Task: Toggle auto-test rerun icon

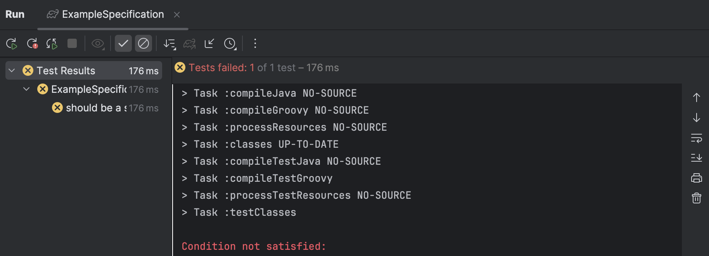Action: pyautogui.click(x=52, y=43)
